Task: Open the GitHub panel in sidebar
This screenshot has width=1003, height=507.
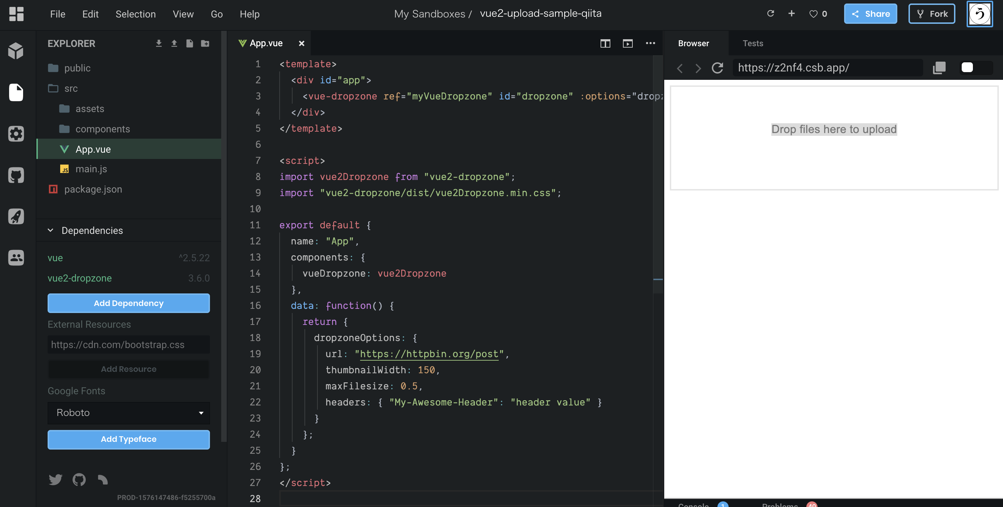Action: 16,175
